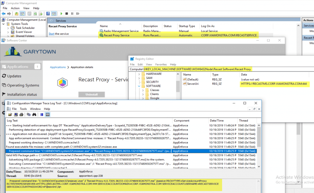Click the printer icon in Trace Log Tool
Screen dimensions: 314x193
click(x=22, y=114)
